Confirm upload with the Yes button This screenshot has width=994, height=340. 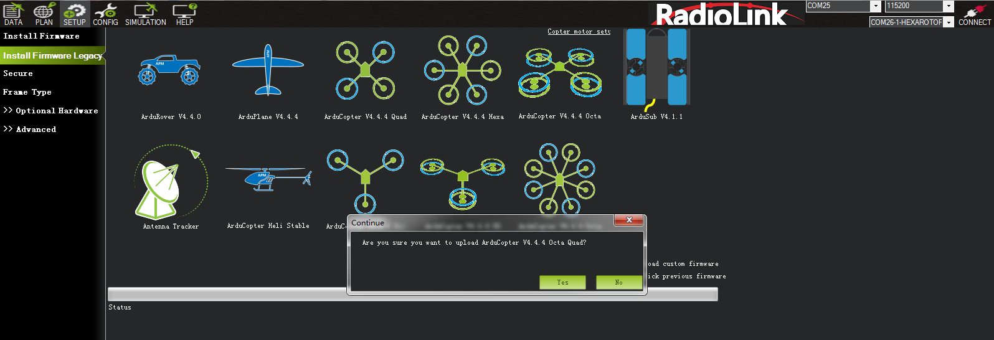click(562, 282)
